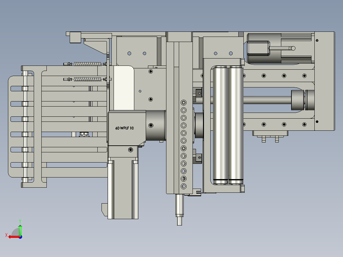
Task: Select the green Y axis arrow of the triad
Action: (x=20, y=230)
